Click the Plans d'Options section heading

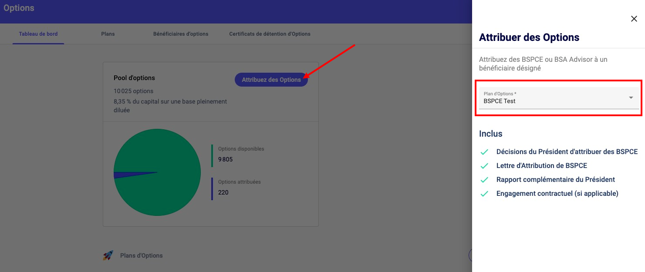pyautogui.click(x=141, y=255)
